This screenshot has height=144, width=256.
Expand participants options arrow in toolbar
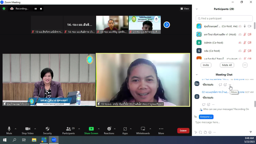[x=79, y=129]
